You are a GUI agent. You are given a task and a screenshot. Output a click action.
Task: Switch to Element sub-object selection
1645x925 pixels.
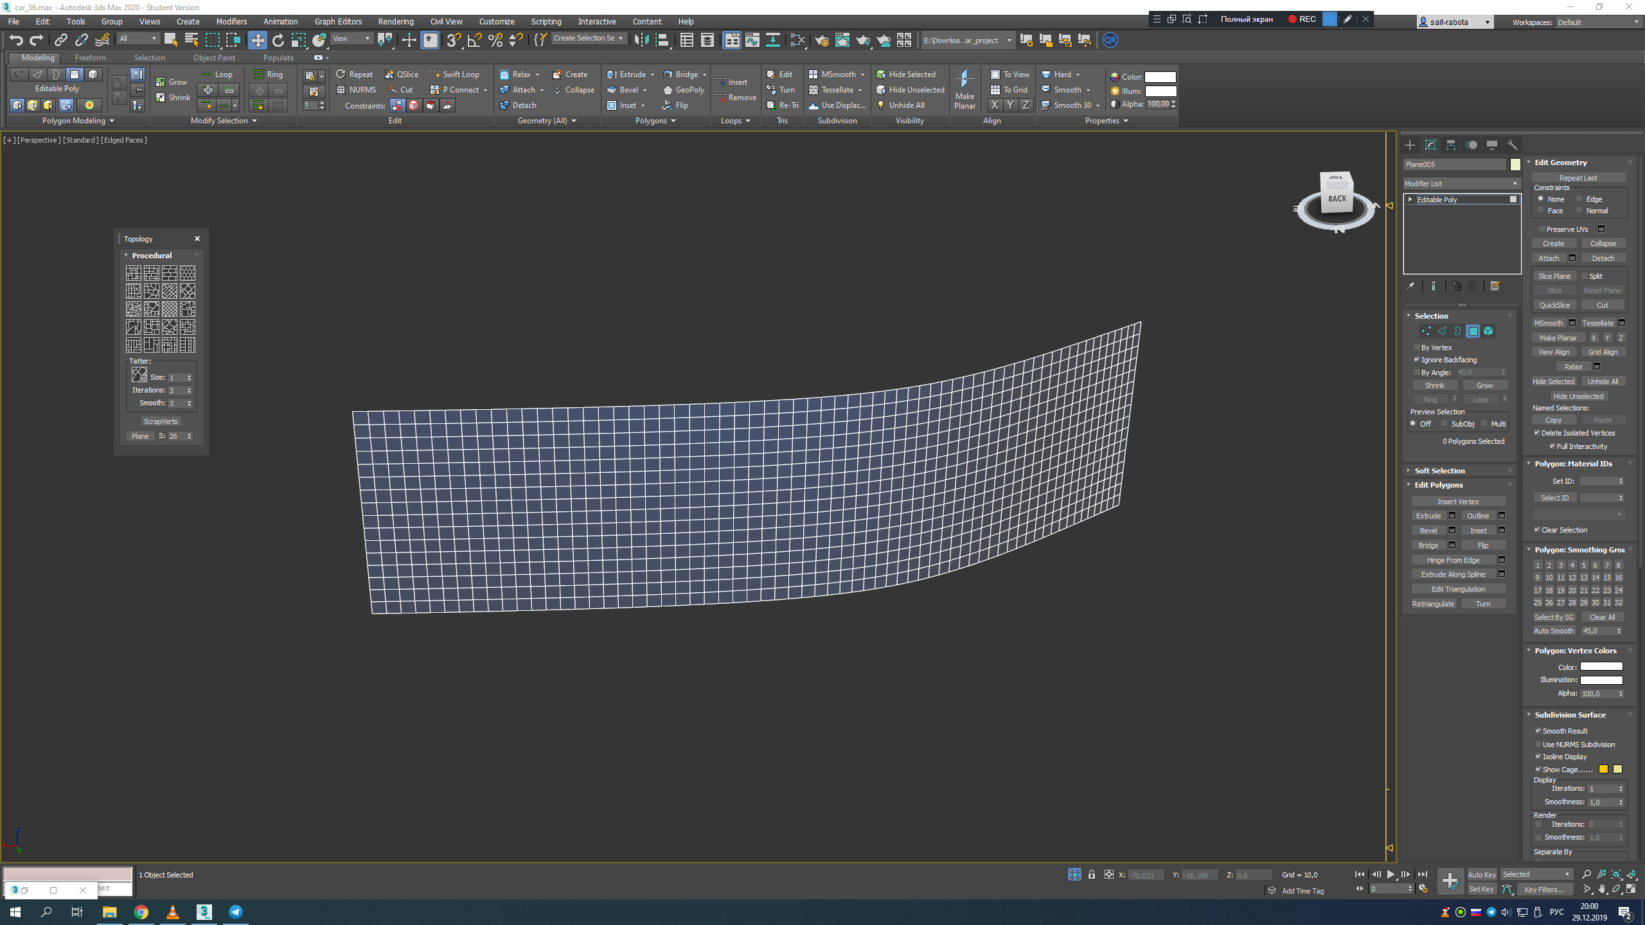[x=1488, y=331]
